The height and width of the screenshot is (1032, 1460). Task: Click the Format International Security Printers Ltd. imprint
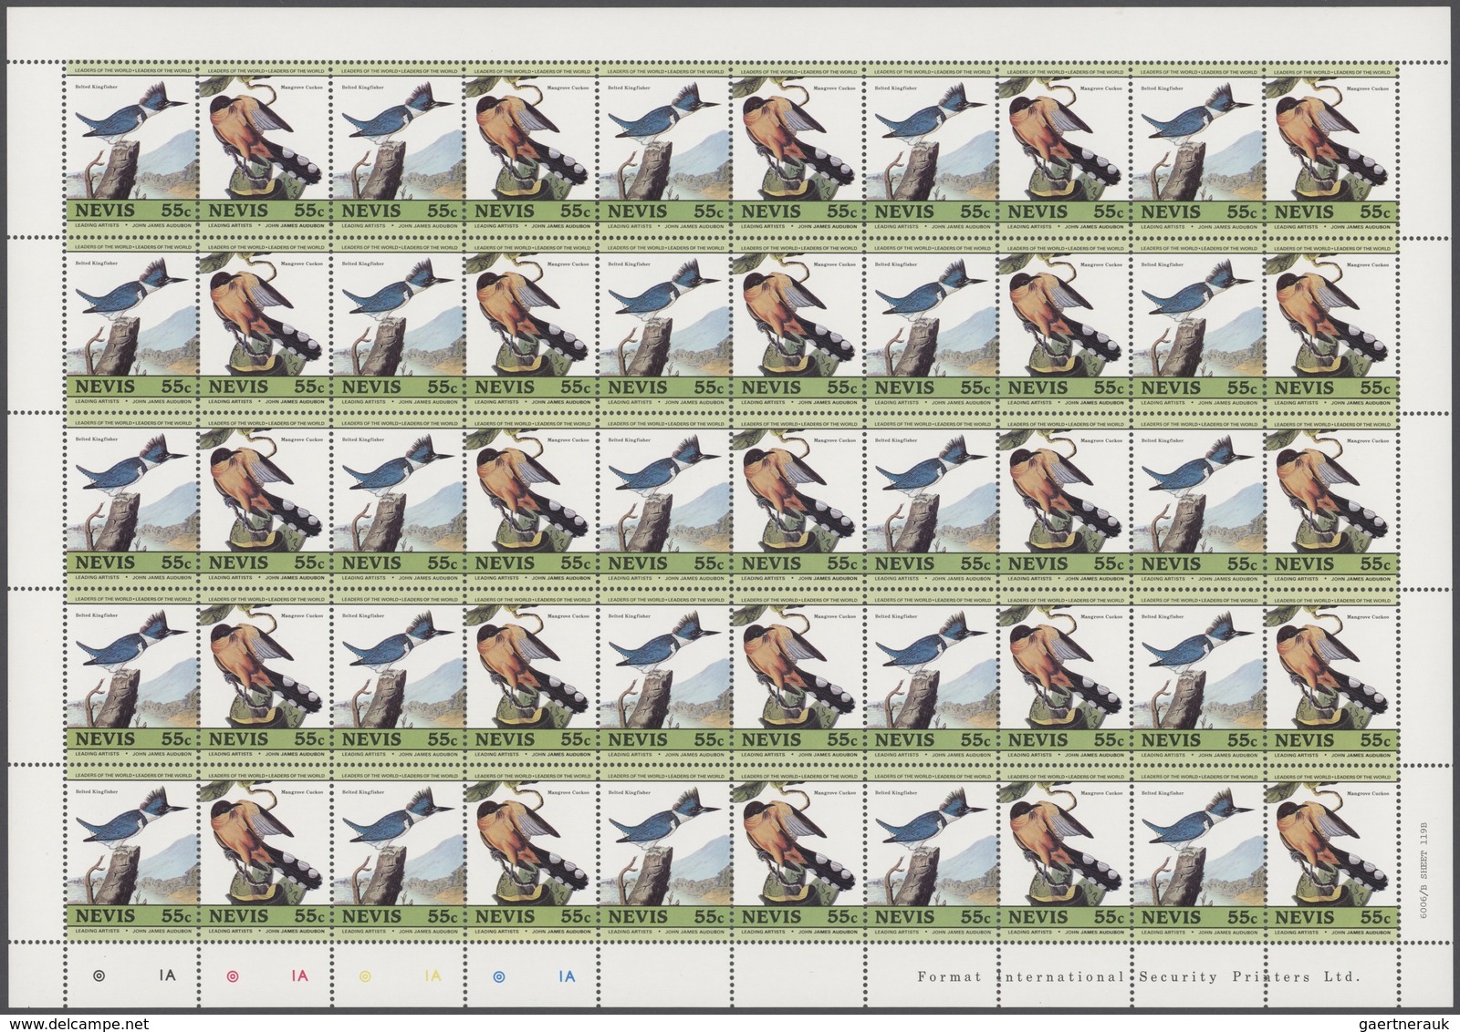point(1138,976)
